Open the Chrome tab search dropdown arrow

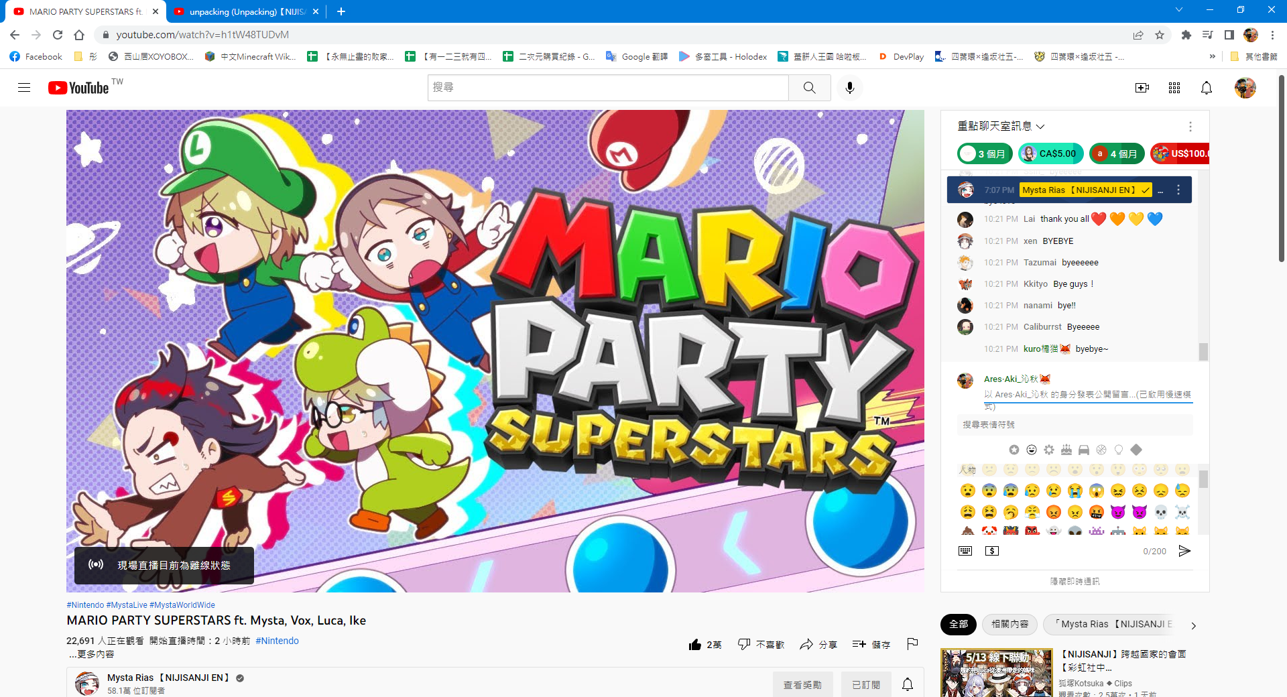click(1179, 9)
